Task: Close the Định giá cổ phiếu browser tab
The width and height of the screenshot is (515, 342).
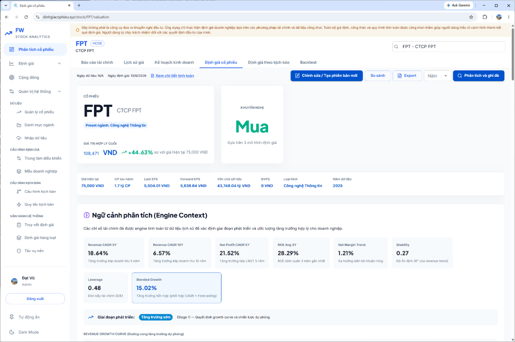Action: (x=69, y=6)
